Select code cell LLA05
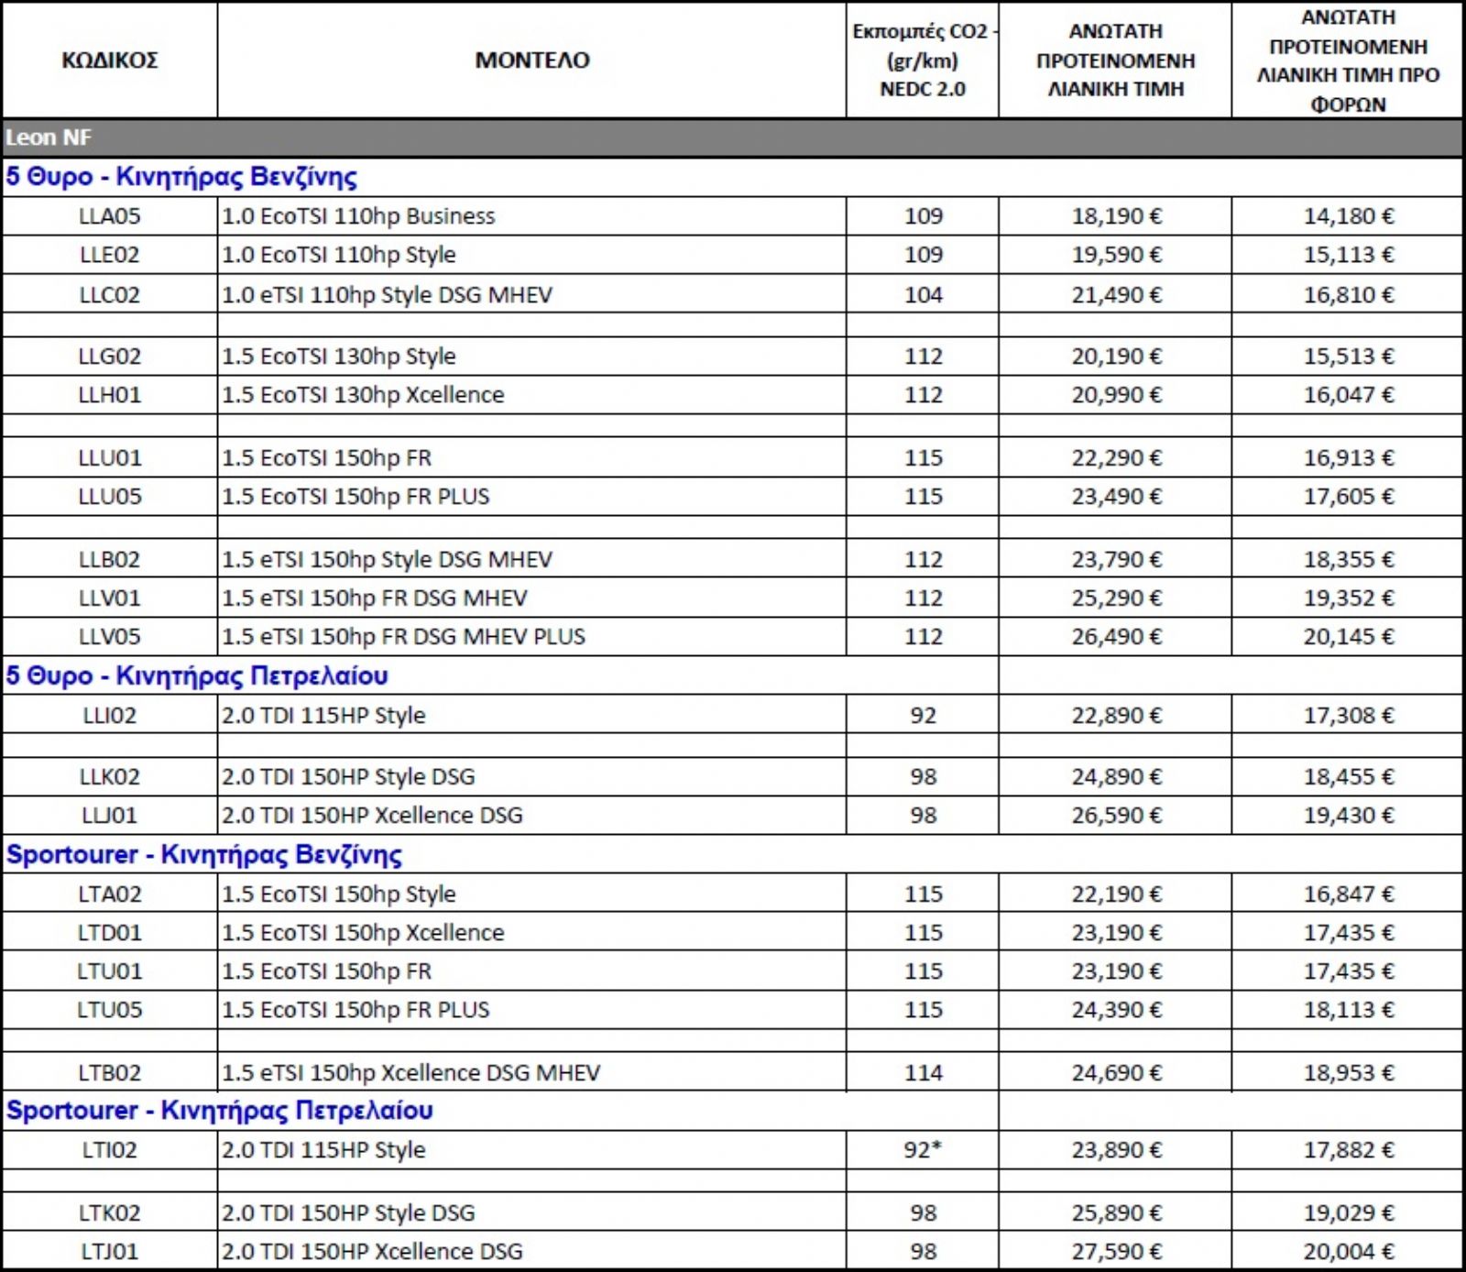 point(109,216)
